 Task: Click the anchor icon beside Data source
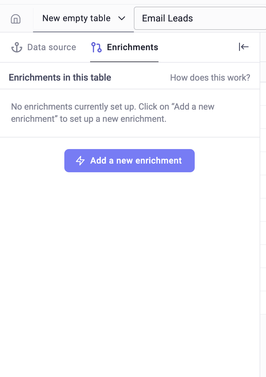click(17, 47)
